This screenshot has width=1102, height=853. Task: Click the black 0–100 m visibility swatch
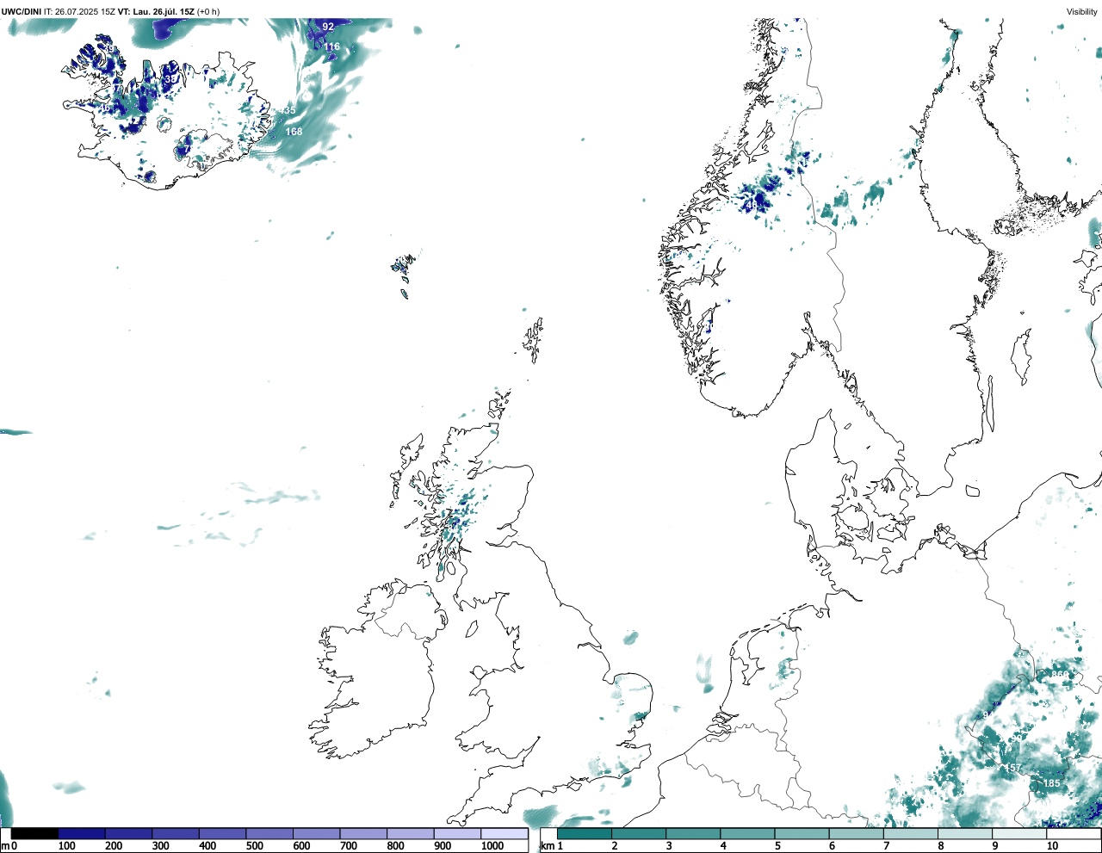click(35, 833)
